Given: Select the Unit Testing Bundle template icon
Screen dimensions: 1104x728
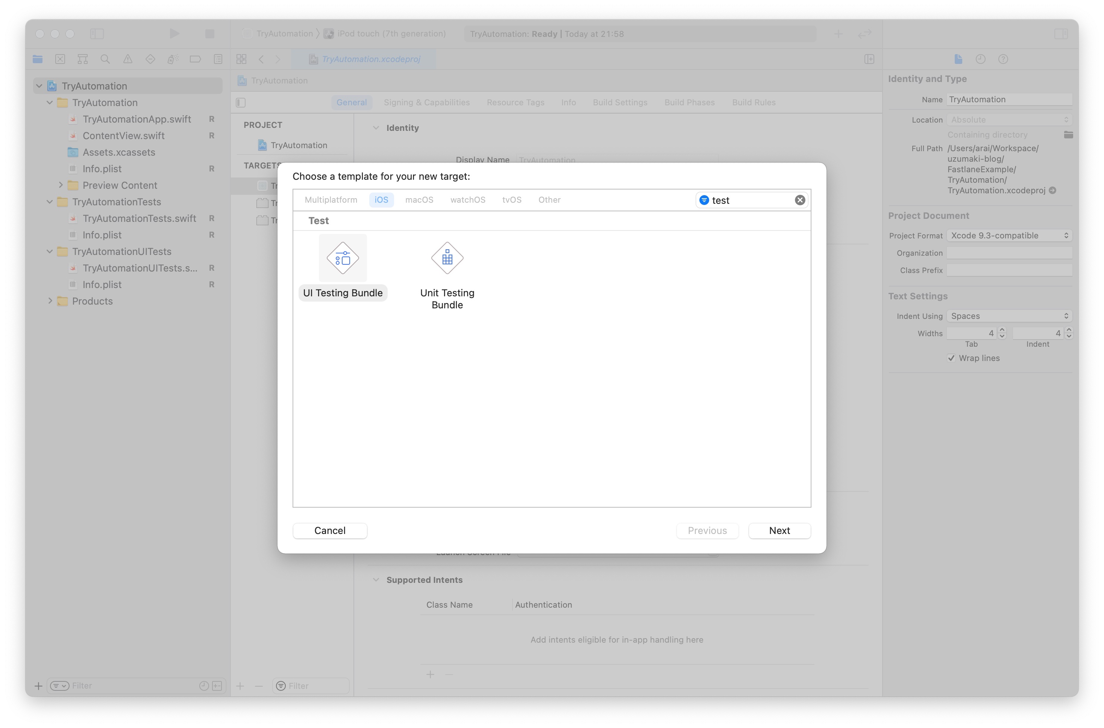Looking at the screenshot, I should click(x=447, y=258).
